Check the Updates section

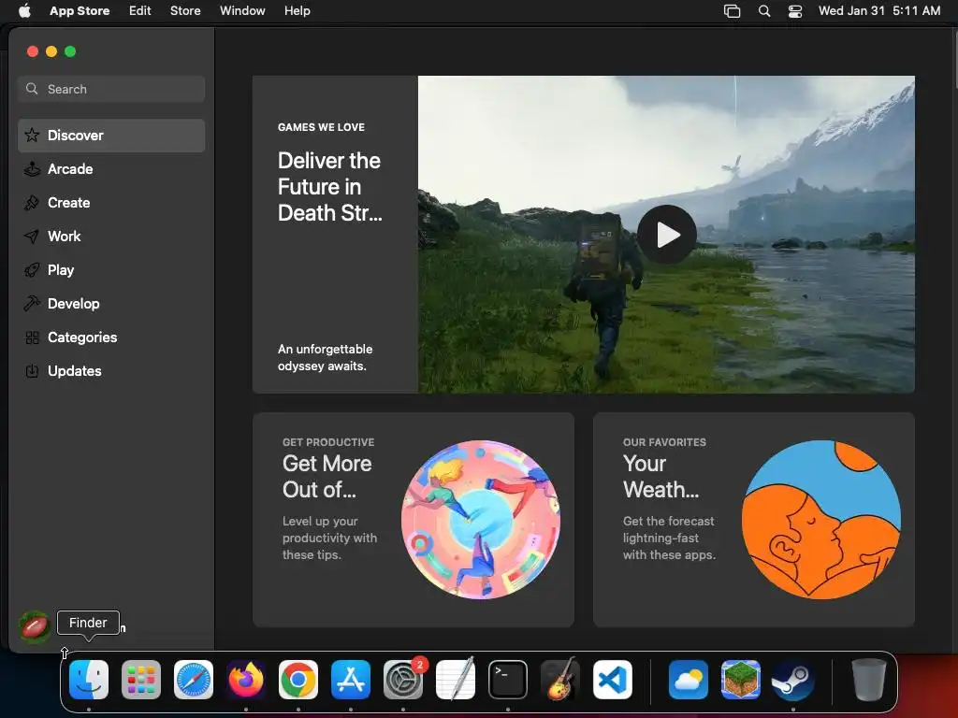pos(111,370)
